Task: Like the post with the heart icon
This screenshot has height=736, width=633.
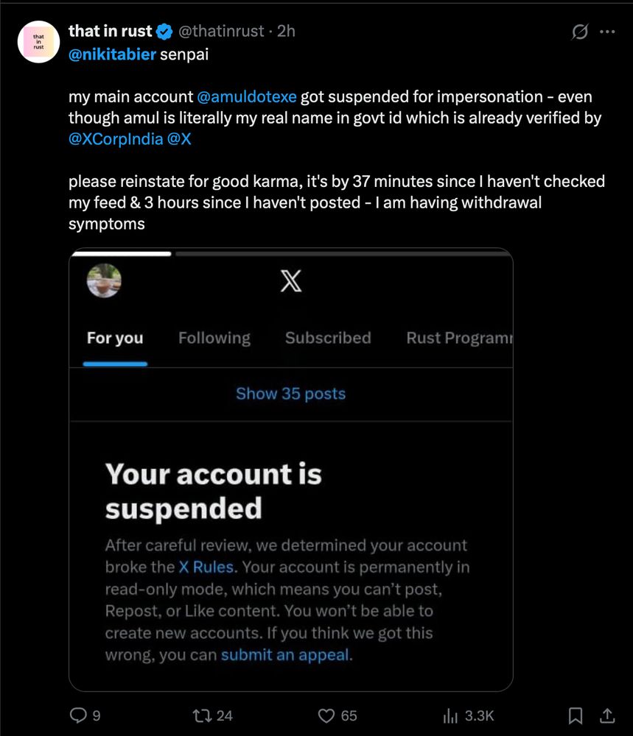Action: (326, 715)
